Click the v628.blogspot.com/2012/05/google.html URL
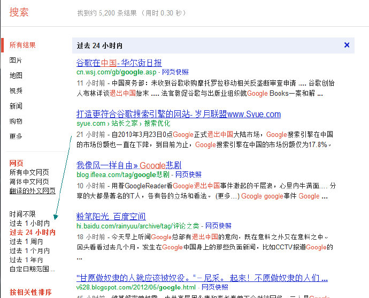This screenshot has height=298, width=369. [x=136, y=287]
